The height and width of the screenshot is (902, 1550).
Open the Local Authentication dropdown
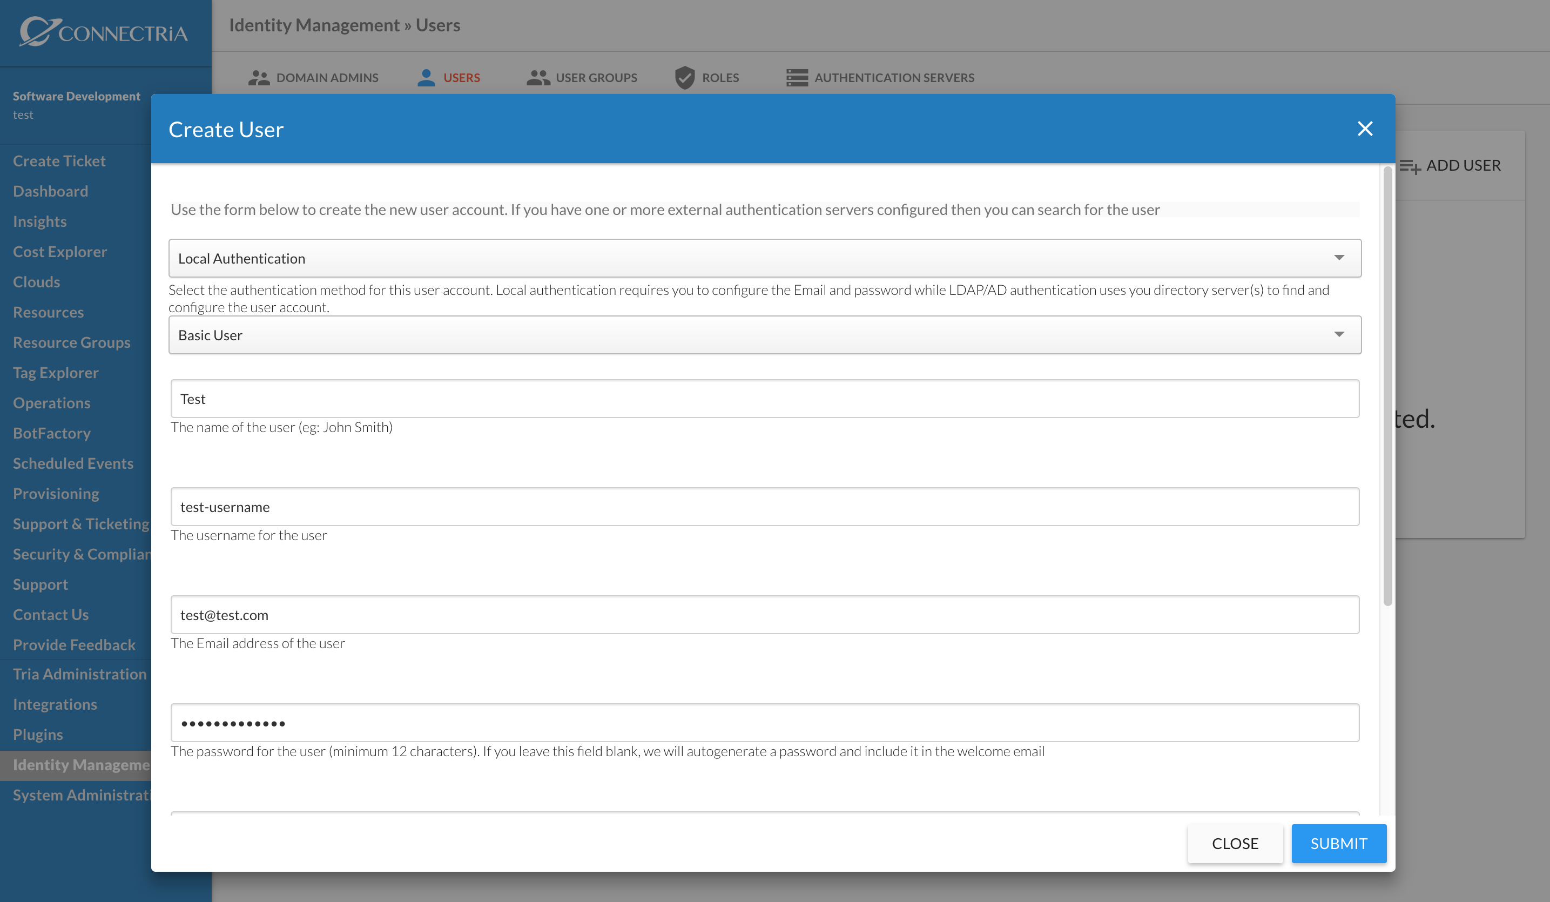pos(765,258)
